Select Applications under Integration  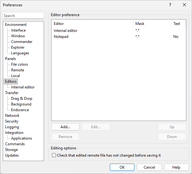[x=22, y=138]
